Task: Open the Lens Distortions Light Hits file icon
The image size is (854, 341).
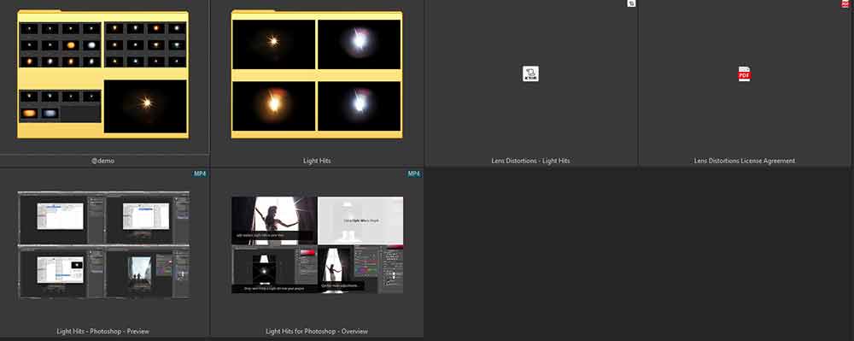Action: (x=530, y=74)
